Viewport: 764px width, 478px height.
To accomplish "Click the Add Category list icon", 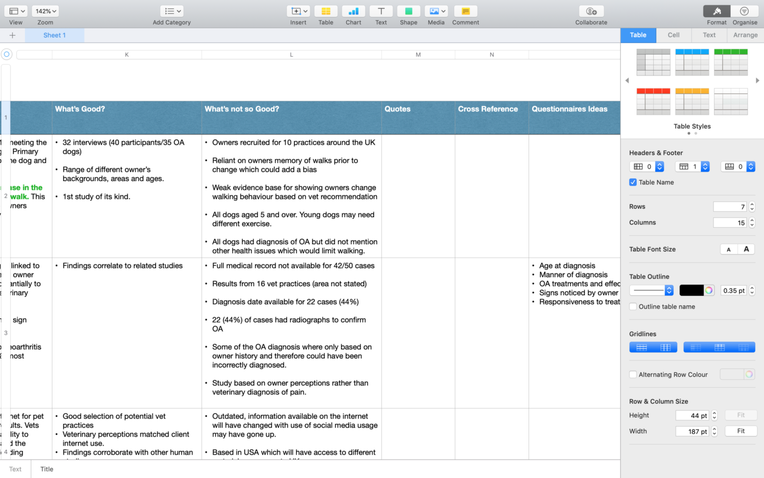I will click(x=171, y=11).
